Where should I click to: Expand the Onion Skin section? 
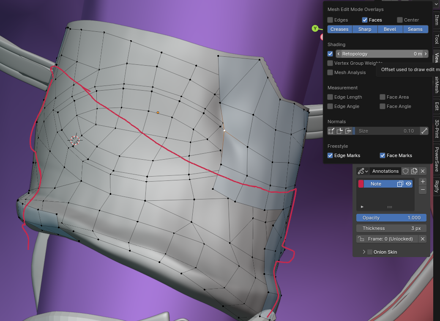(x=364, y=252)
